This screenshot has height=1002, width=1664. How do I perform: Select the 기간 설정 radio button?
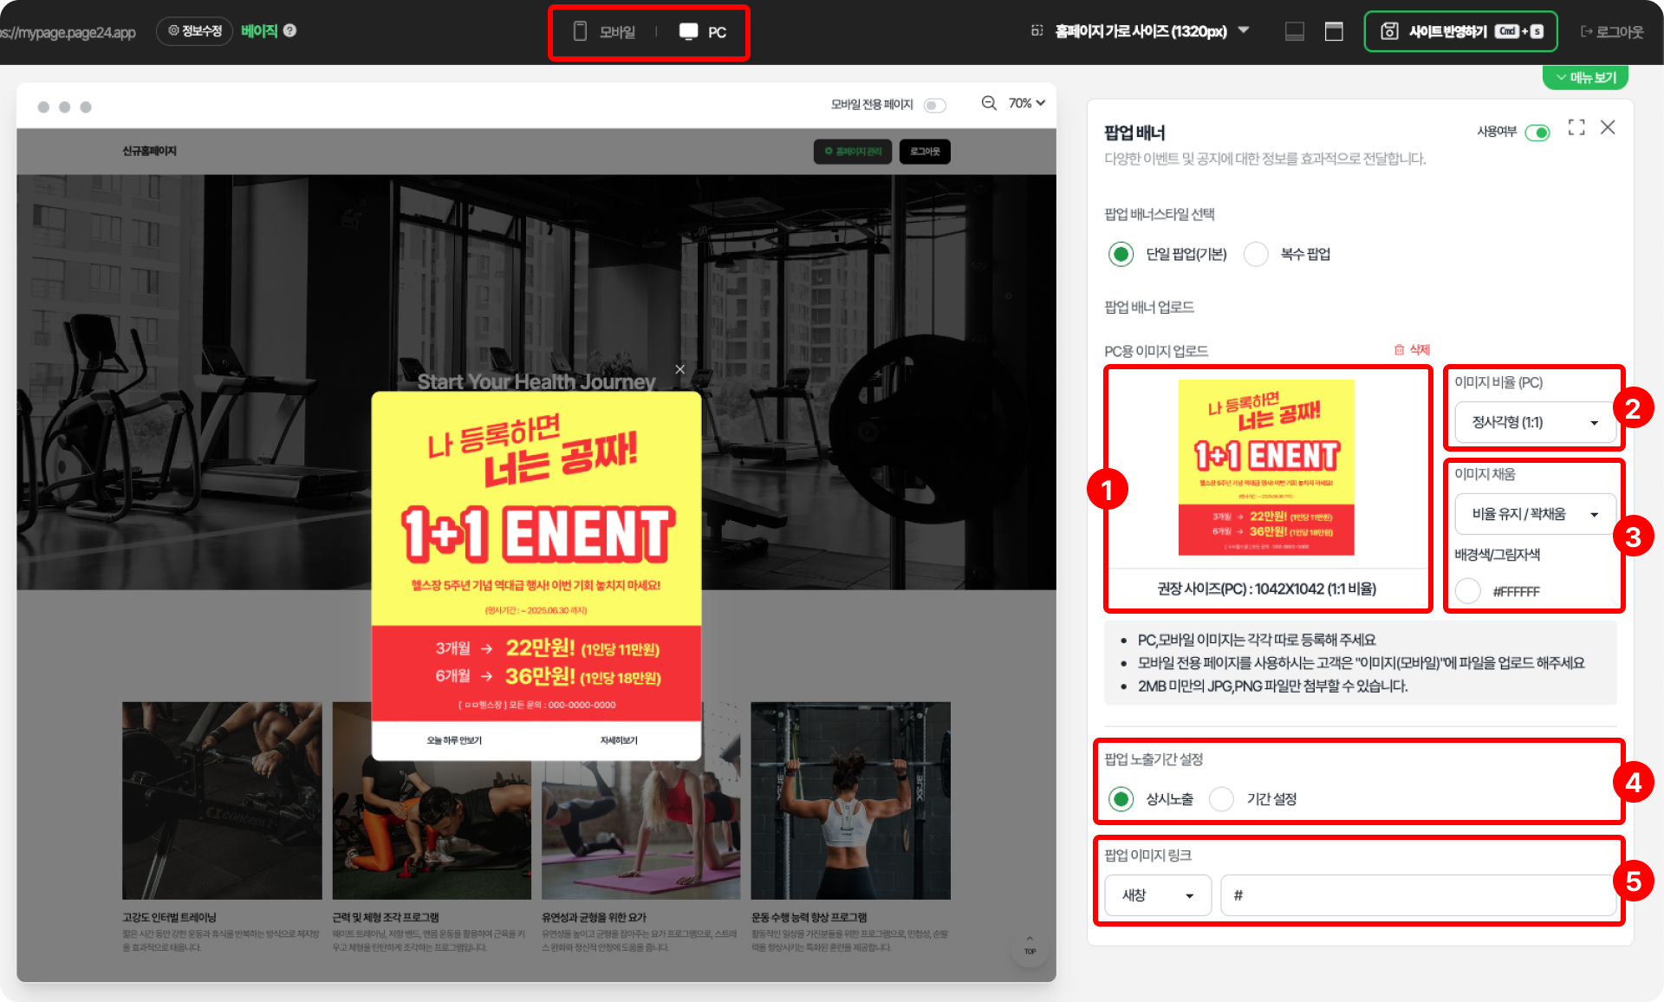click(1221, 798)
